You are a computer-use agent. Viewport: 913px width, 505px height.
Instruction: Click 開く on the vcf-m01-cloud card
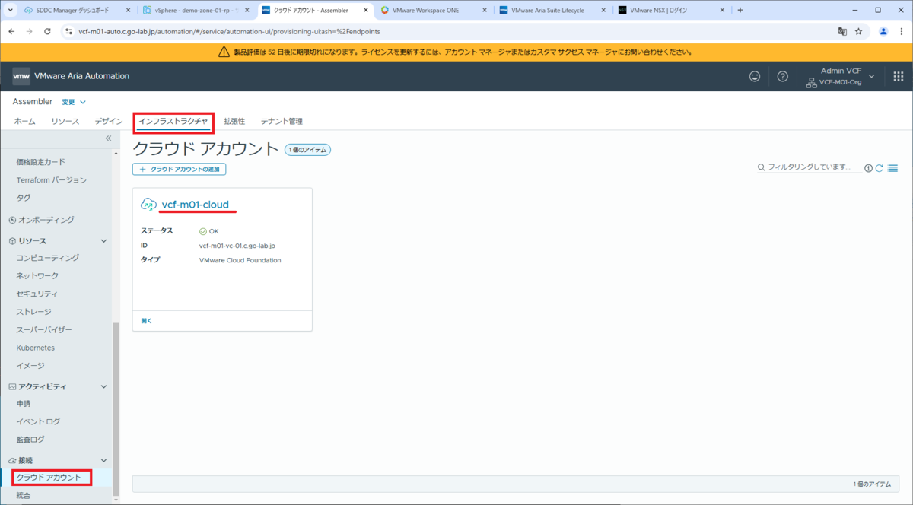pos(147,321)
